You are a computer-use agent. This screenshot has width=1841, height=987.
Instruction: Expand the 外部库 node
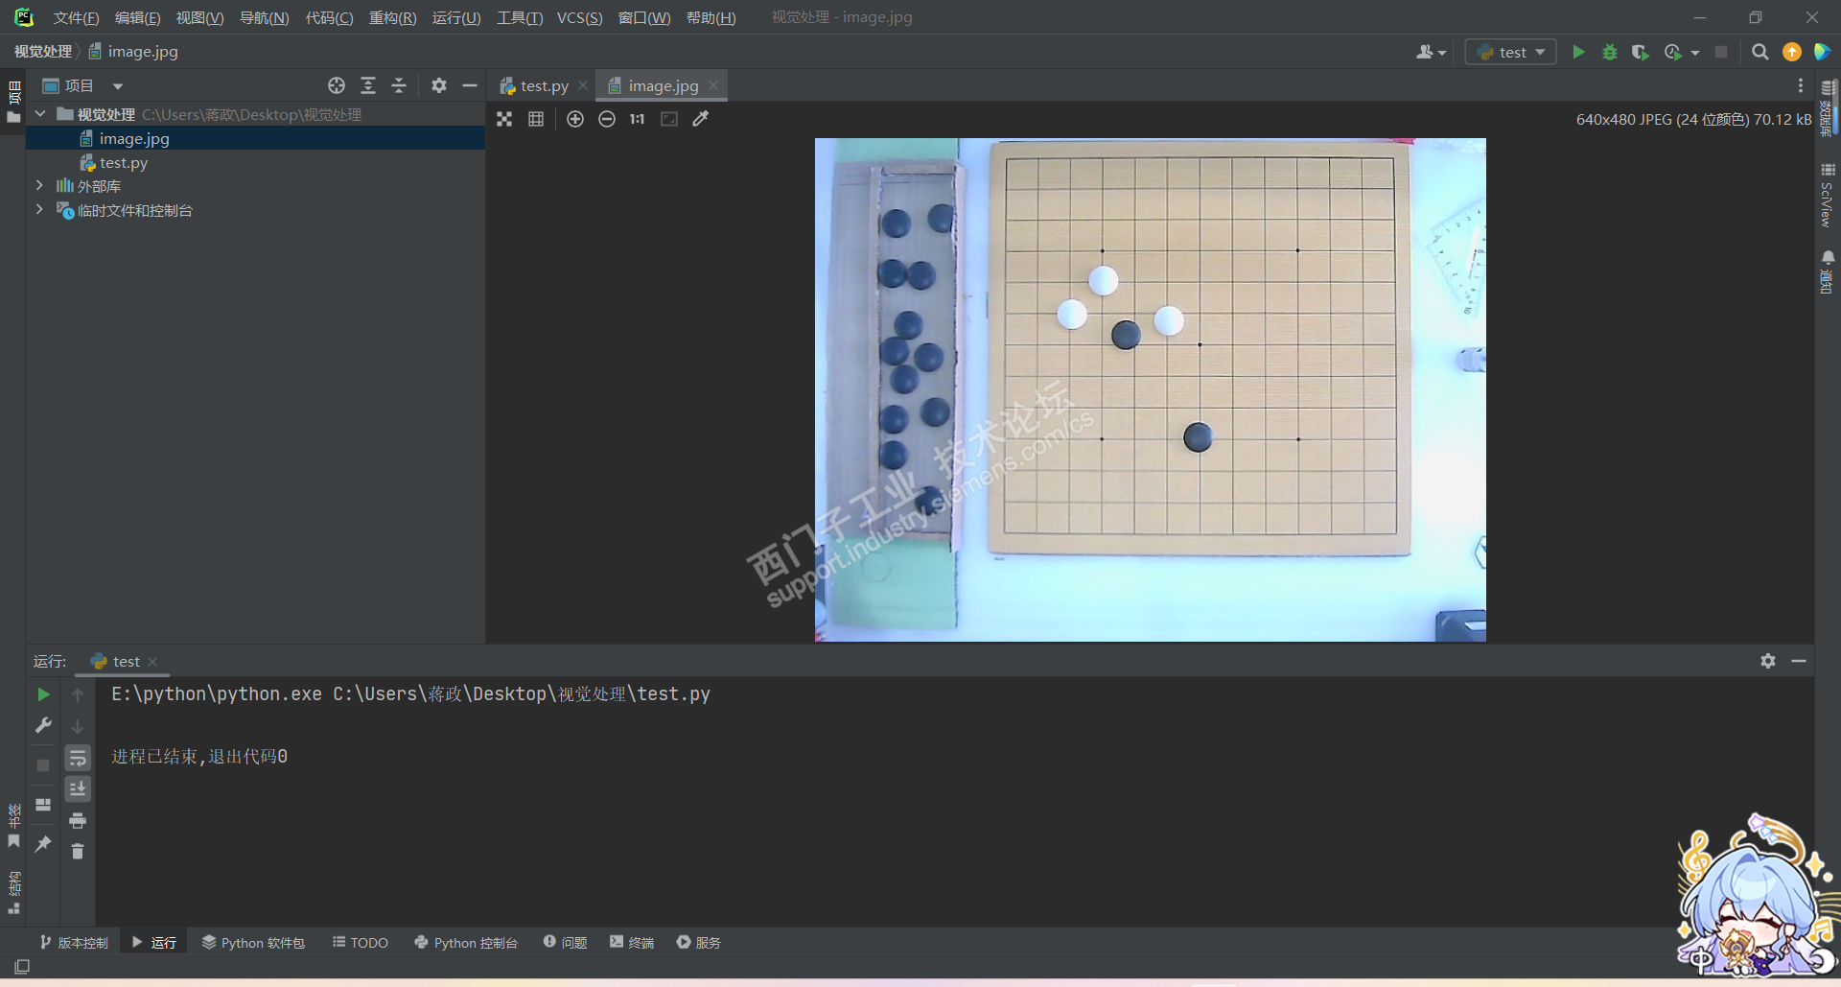click(x=39, y=185)
